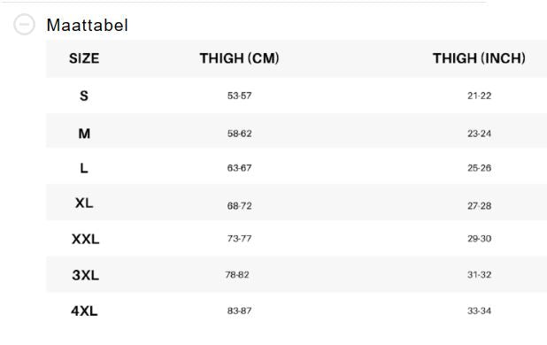Click size L row label
547x345 pixels.
click(84, 168)
